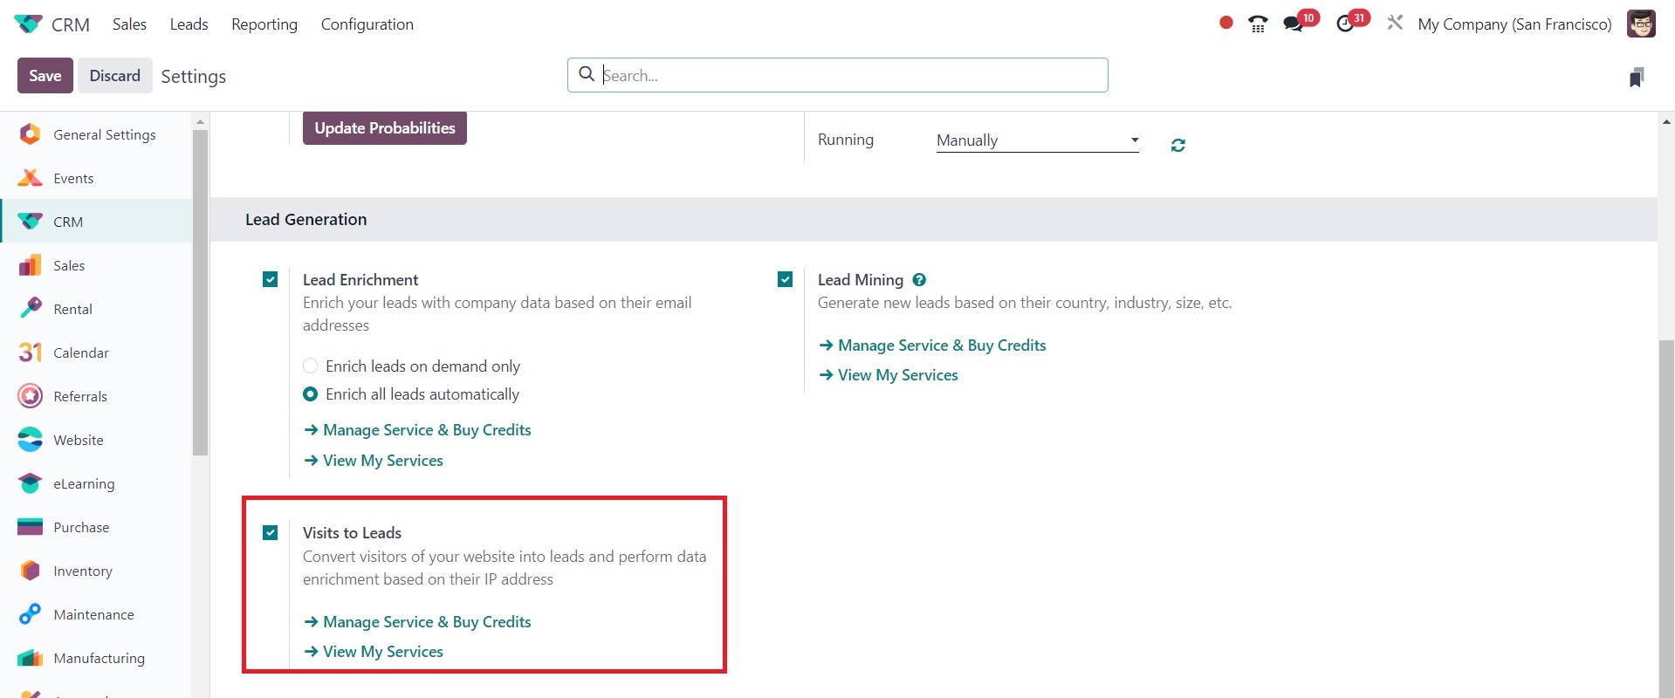Select Enrich leads on demand only

click(310, 366)
